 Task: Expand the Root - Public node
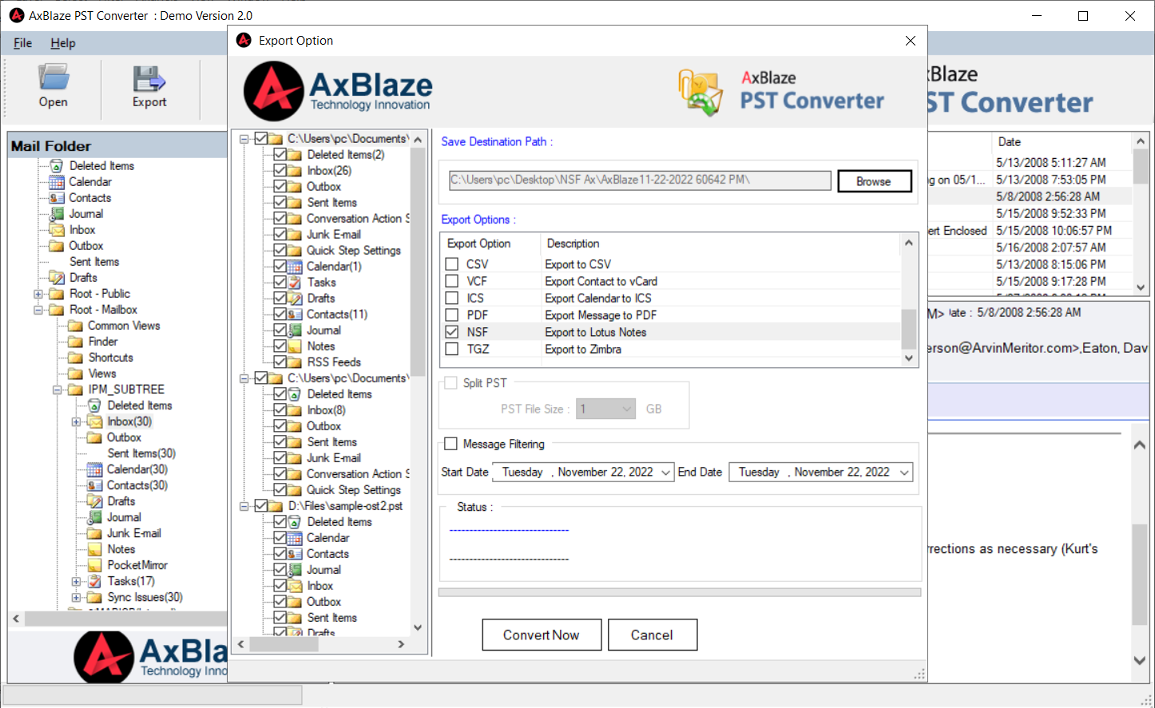coord(38,294)
